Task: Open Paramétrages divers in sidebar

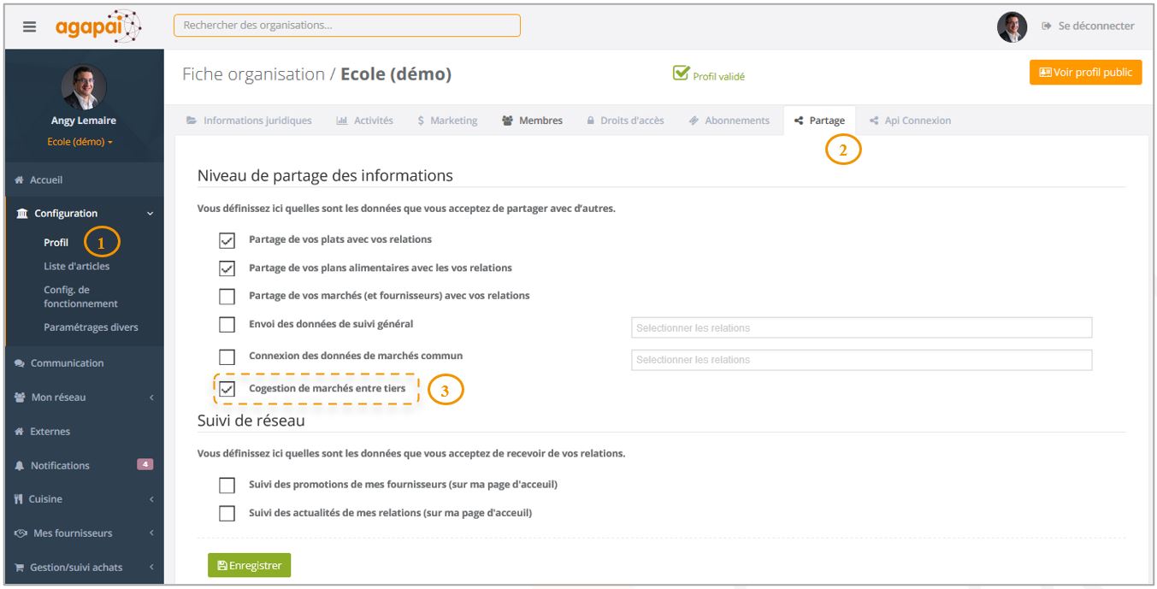Action: pyautogui.click(x=91, y=327)
